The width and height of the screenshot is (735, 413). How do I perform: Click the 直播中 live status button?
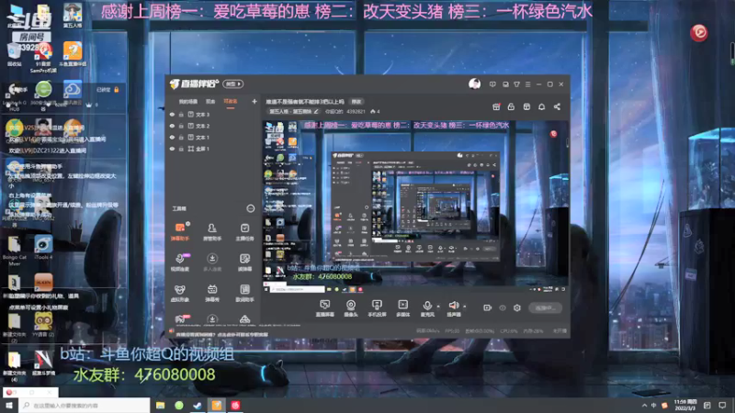pos(545,307)
